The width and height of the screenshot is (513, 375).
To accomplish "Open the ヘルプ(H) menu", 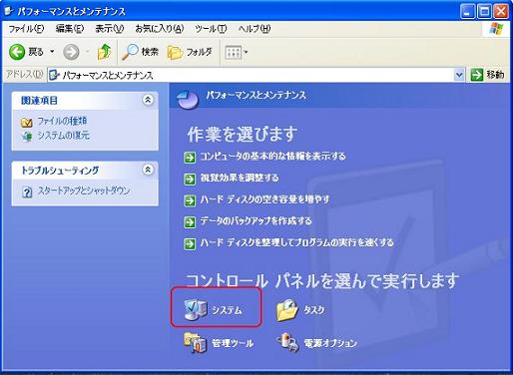I will pos(255,29).
